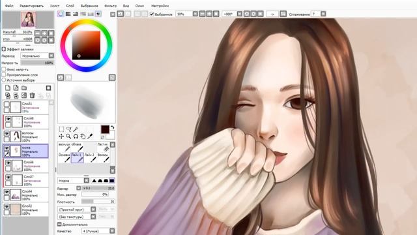Click the Непроз-ть layer opacity slider
417x235 pixels.
pos(38,63)
